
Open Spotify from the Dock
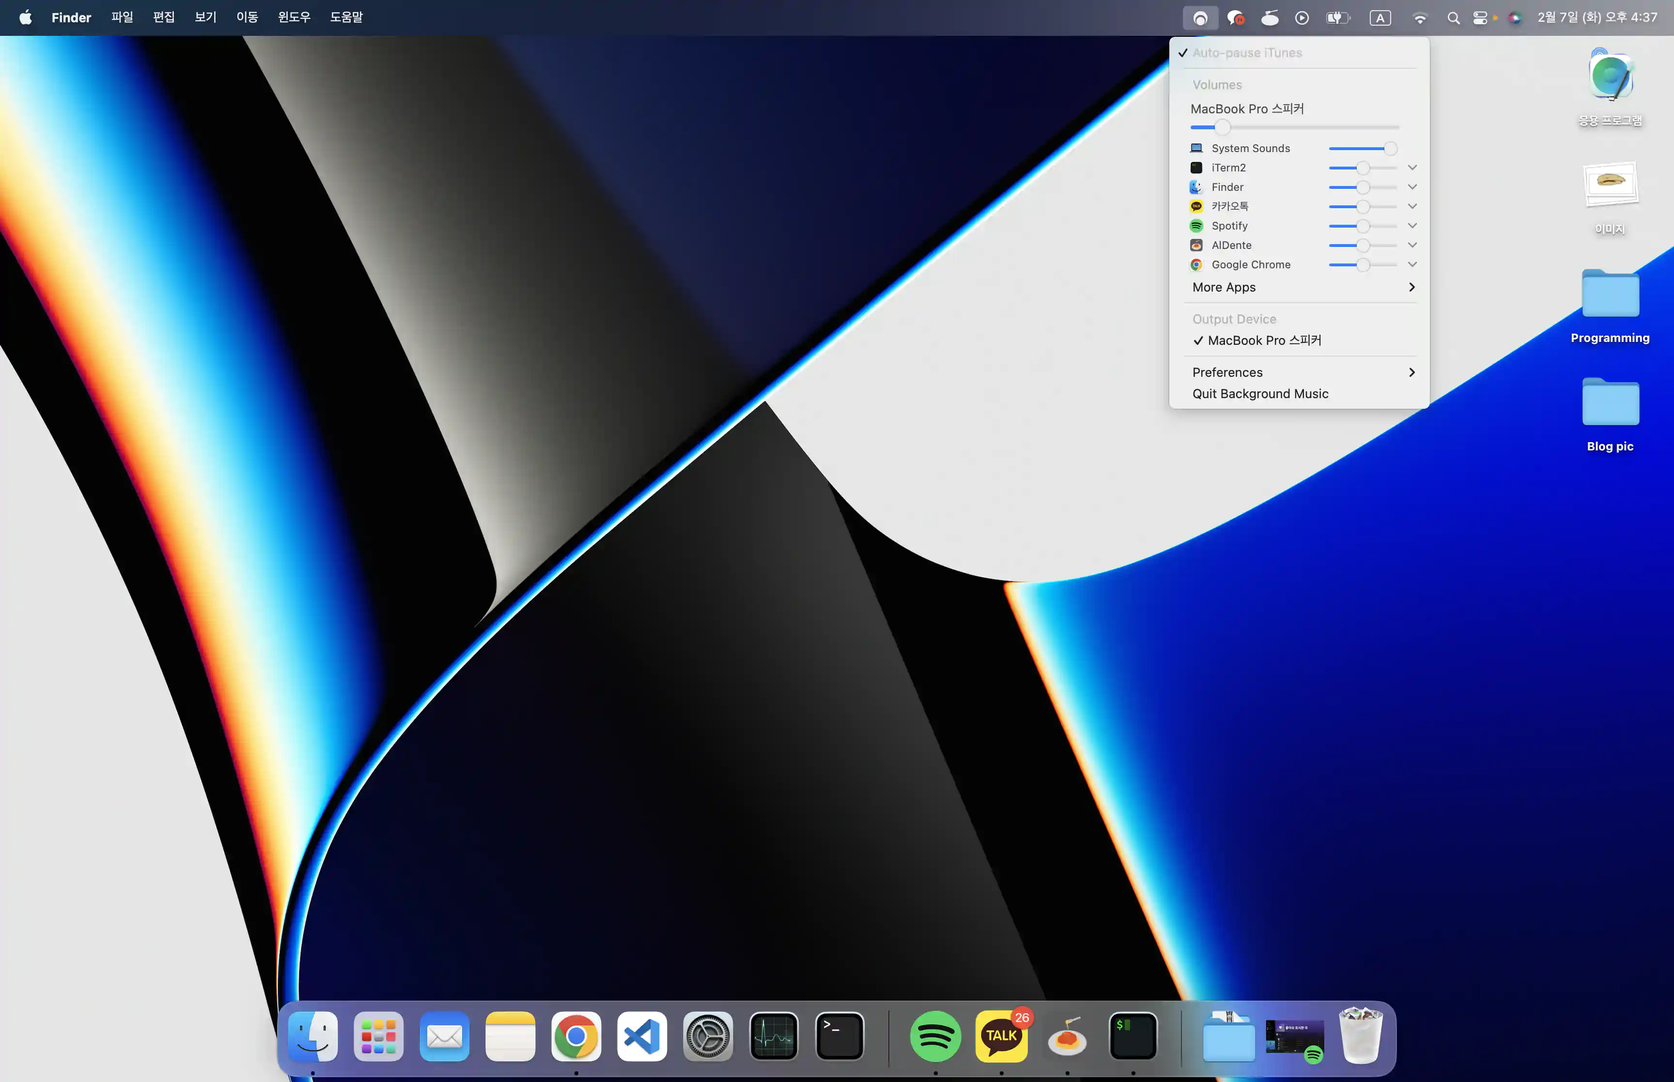[x=935, y=1036]
